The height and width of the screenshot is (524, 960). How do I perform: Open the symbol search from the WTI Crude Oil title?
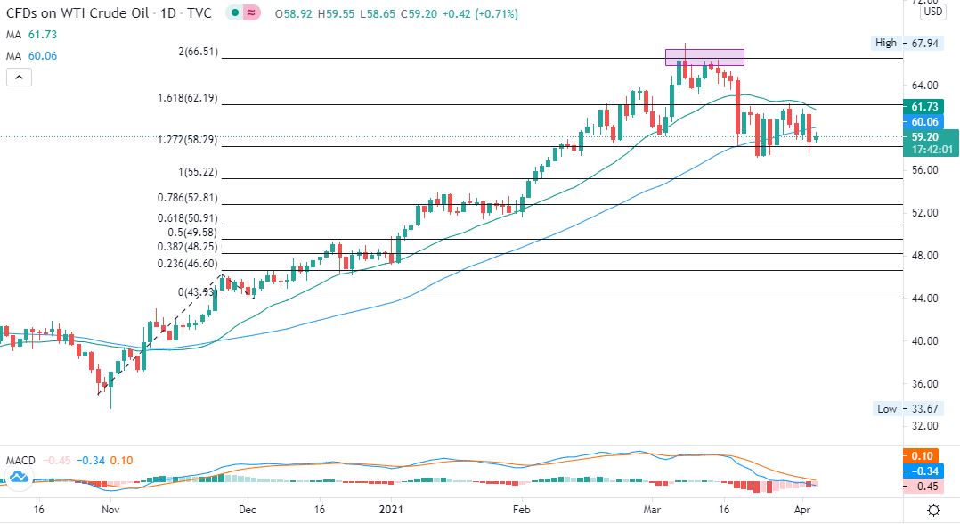click(77, 13)
